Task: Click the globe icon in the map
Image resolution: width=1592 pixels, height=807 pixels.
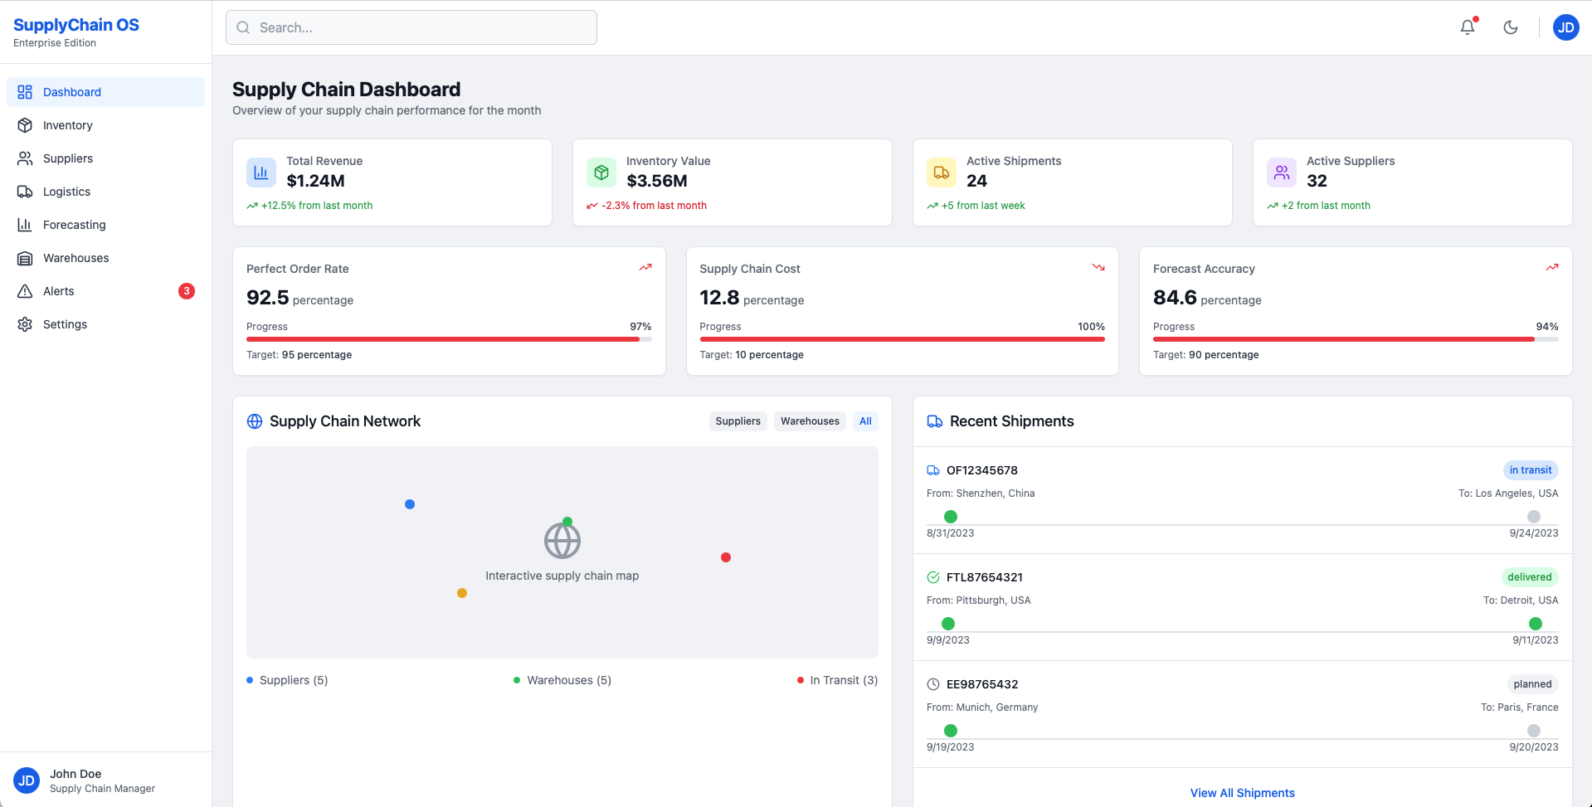Action: (x=562, y=541)
